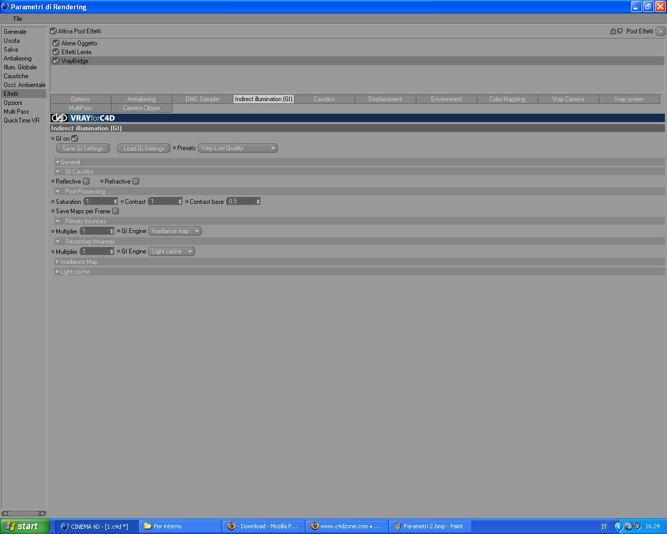The width and height of the screenshot is (667, 534).
Task: Click the Load Gi Settings button
Action: (144, 149)
